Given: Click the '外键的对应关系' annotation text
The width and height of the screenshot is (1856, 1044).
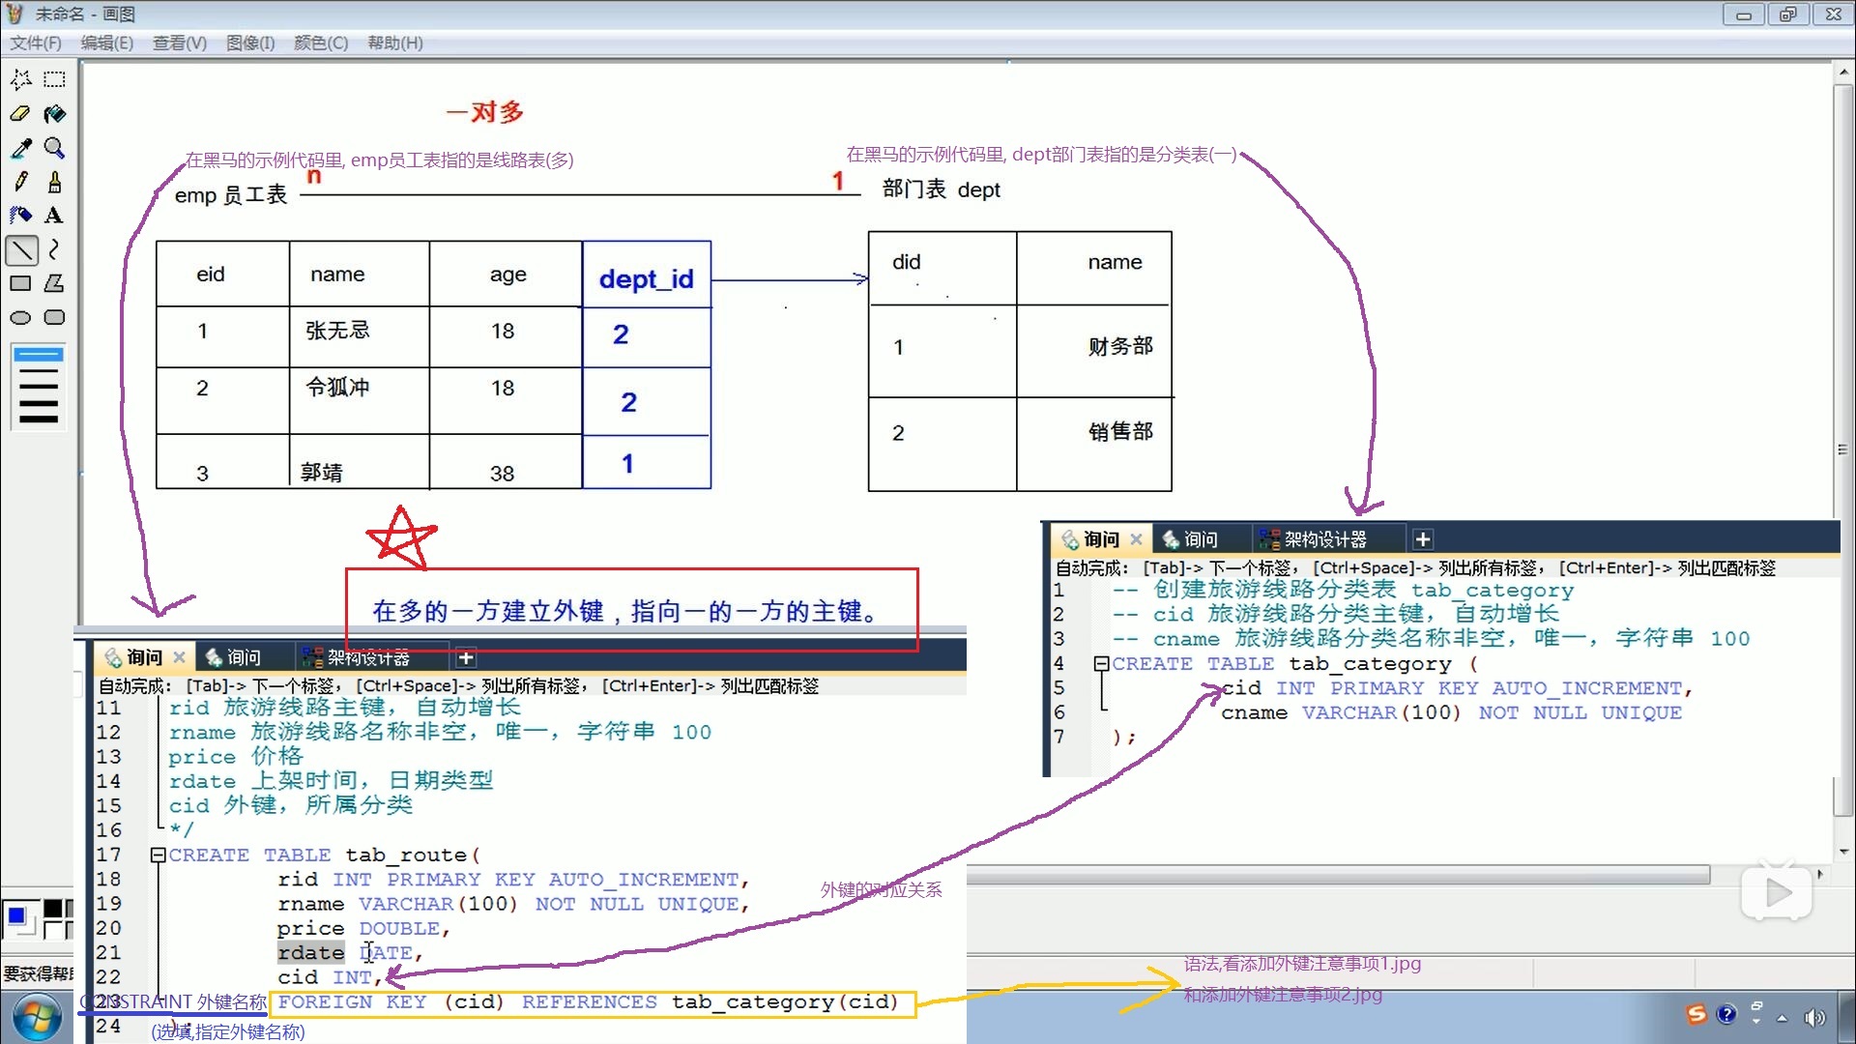Looking at the screenshot, I should (881, 890).
